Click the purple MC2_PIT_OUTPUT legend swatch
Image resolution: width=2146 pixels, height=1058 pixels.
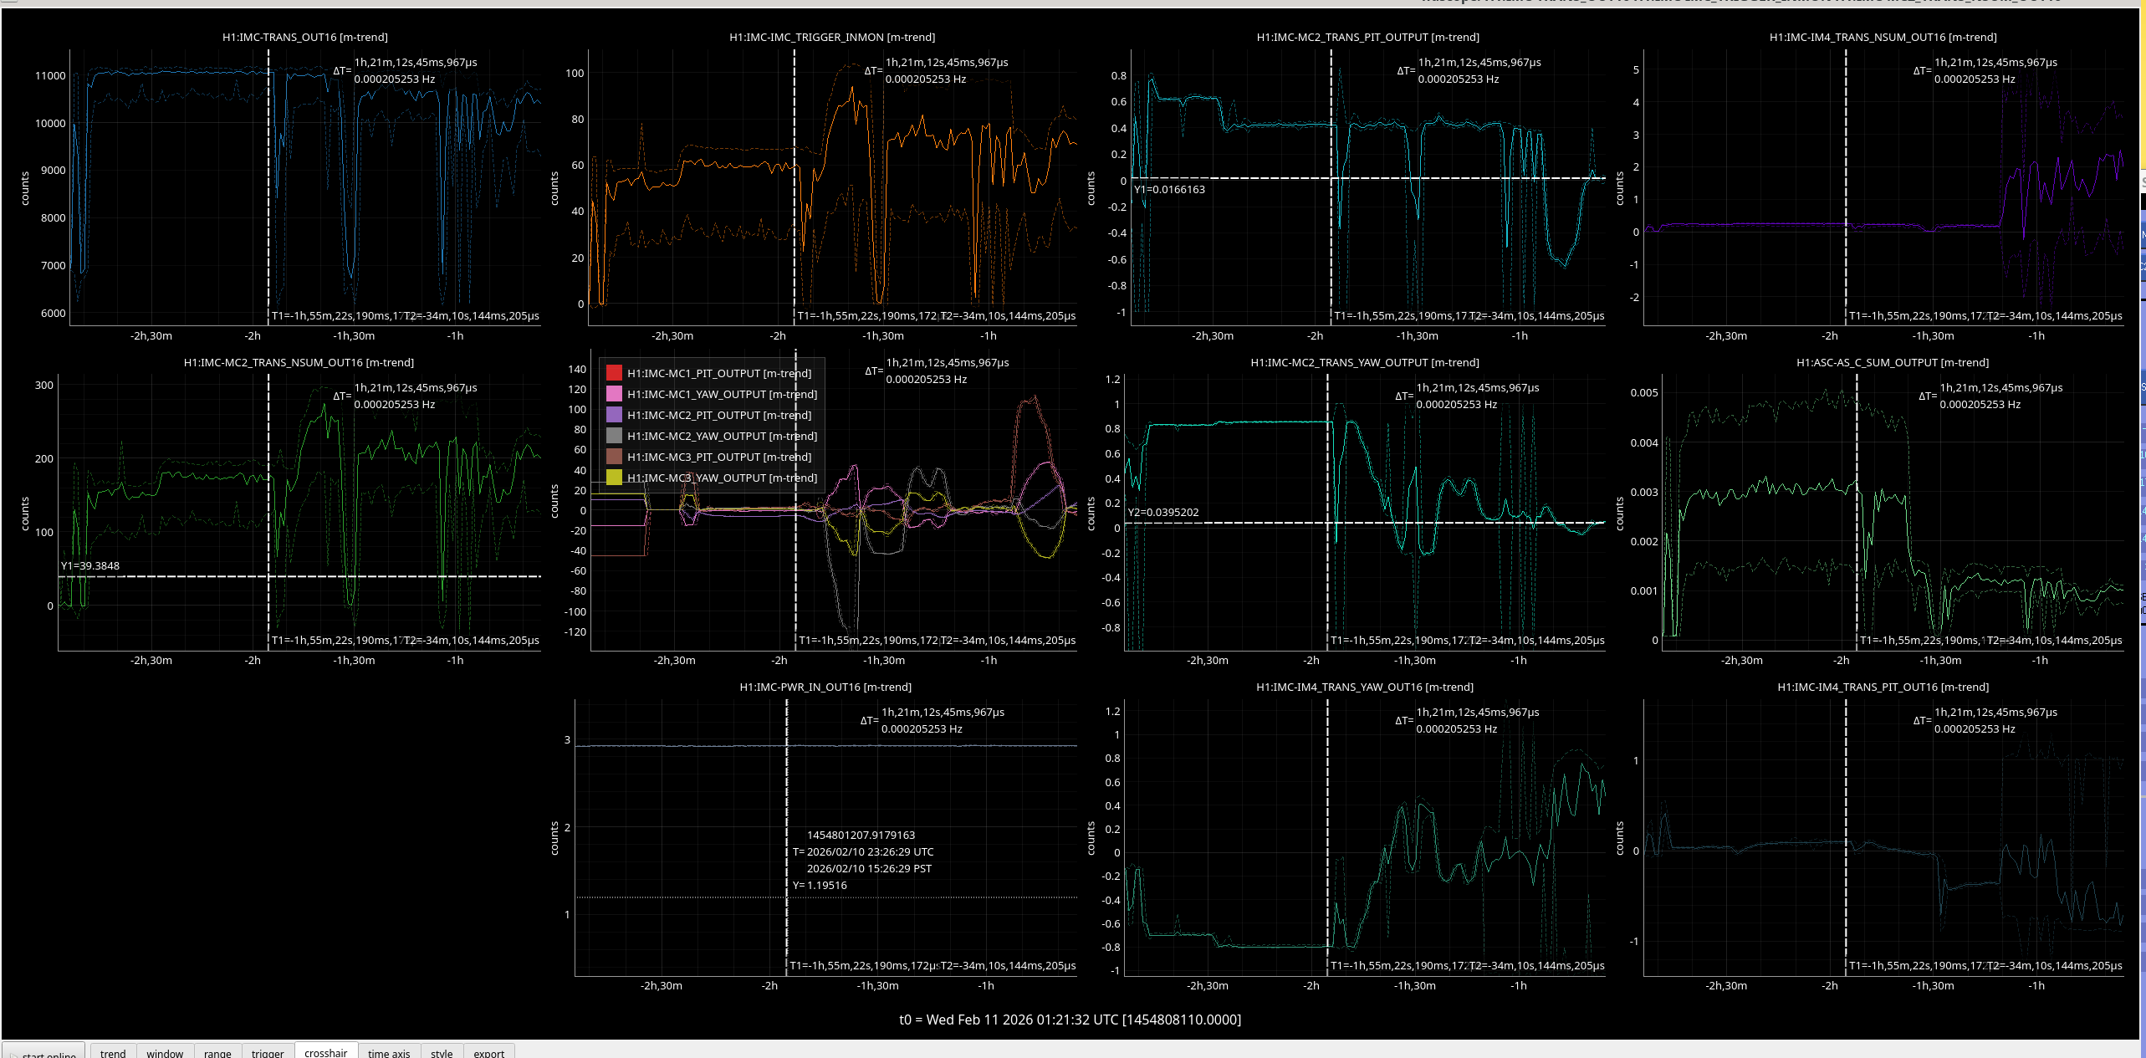(614, 415)
